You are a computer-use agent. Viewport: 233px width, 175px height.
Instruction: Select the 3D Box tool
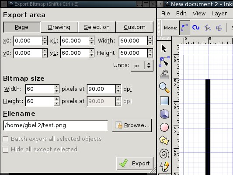click(164, 114)
